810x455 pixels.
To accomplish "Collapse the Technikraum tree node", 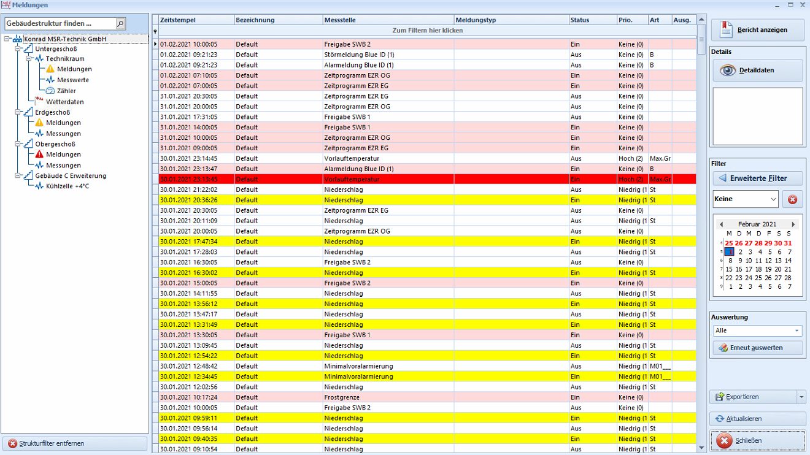I will click(29, 59).
